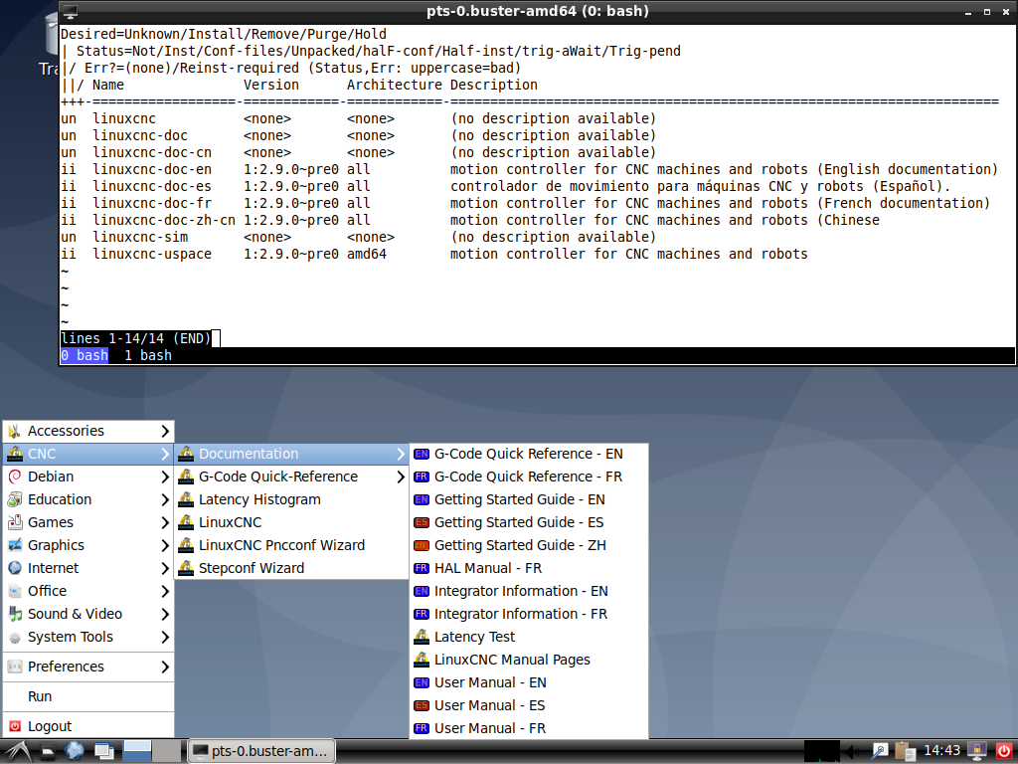The height and width of the screenshot is (764, 1018).
Task: Click the EN icon for Getting Started Guide
Action: pos(422,499)
